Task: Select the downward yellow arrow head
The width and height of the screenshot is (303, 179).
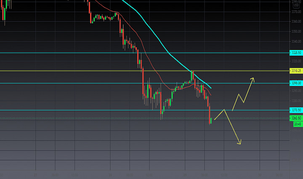Action: tap(239, 142)
